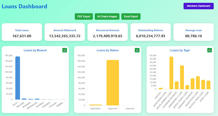Click the 6,010,234,777.93 outstanding value
The width and height of the screenshot is (218, 116).
(x=151, y=36)
